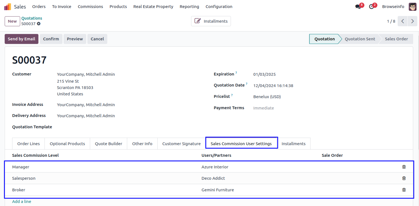Delete the Broker commission line
Image resolution: width=419 pixels, height=206 pixels.
pos(404,190)
